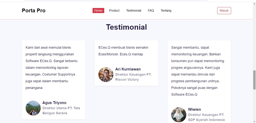Select Agus Triyono's avatar photo
256x123 pixels.
33,108
